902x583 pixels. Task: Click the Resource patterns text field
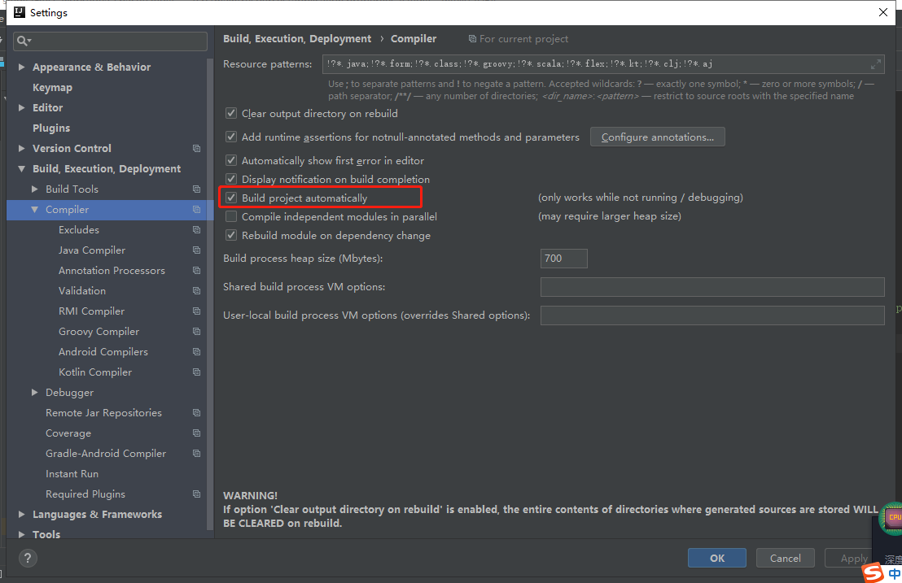pos(603,64)
